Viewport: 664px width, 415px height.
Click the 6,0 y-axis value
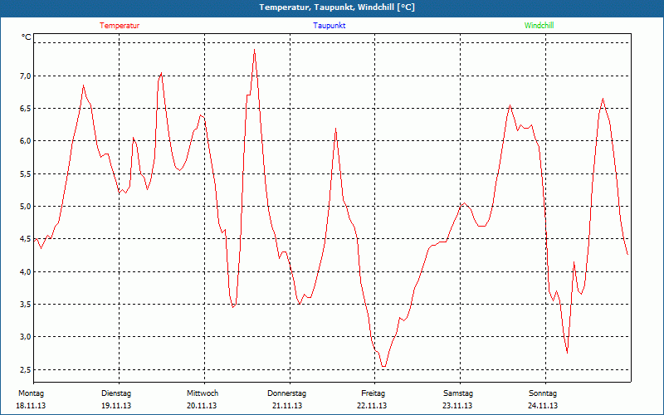coord(26,141)
